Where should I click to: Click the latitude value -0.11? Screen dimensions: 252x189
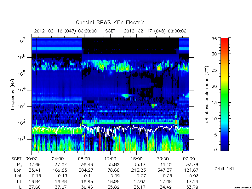87,176
